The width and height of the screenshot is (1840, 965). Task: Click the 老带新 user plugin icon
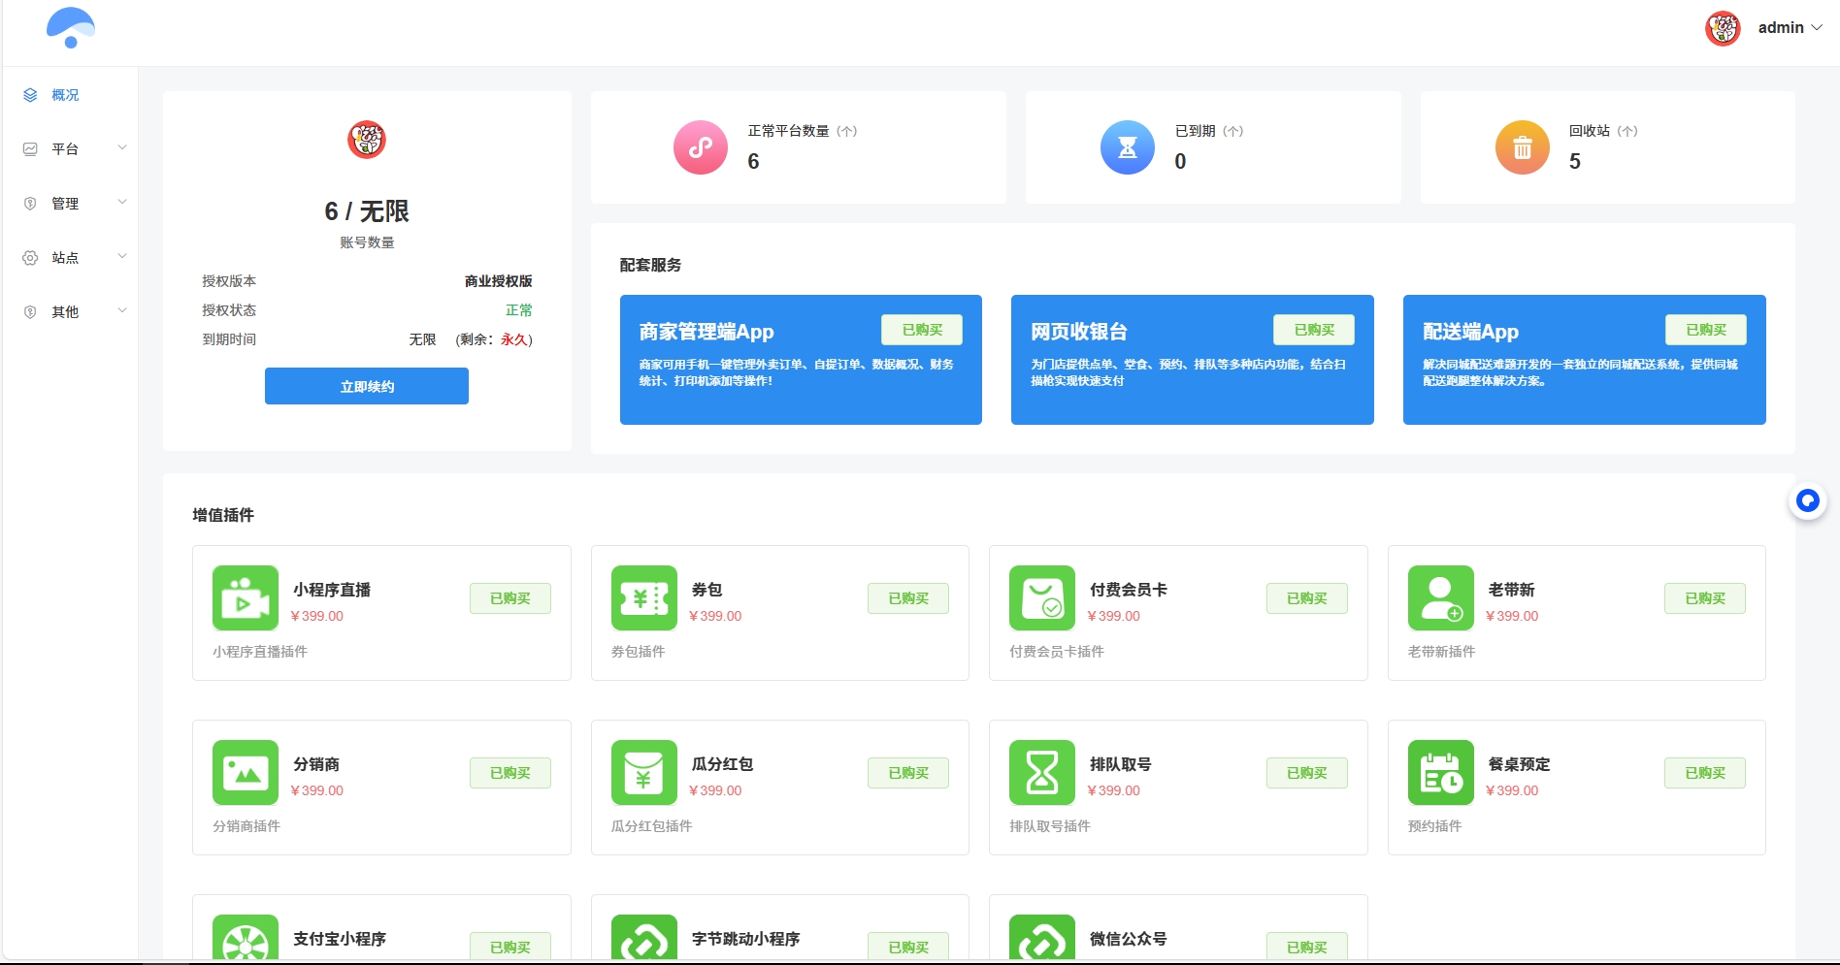1441,598
